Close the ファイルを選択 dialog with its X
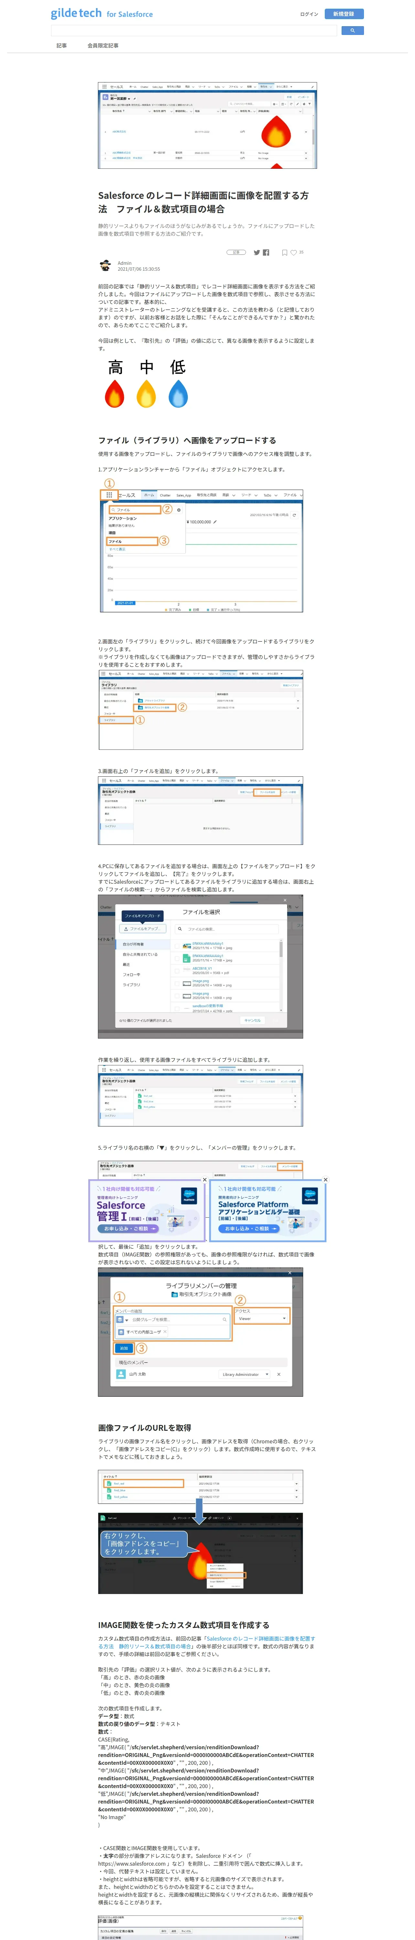415x1940 pixels. pyautogui.click(x=285, y=900)
